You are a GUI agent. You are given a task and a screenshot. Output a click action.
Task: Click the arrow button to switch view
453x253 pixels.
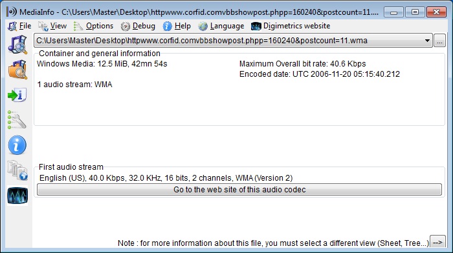coord(437,242)
